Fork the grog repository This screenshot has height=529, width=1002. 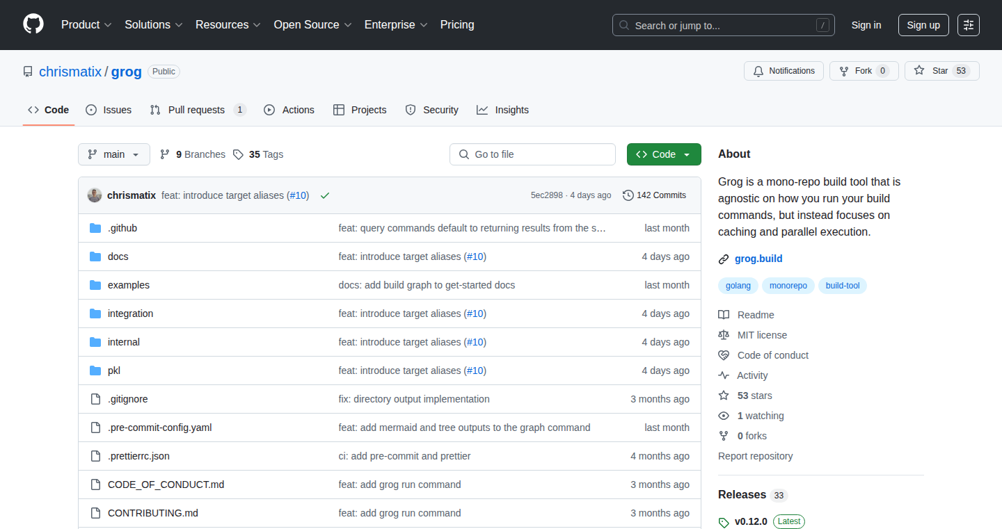(x=864, y=71)
